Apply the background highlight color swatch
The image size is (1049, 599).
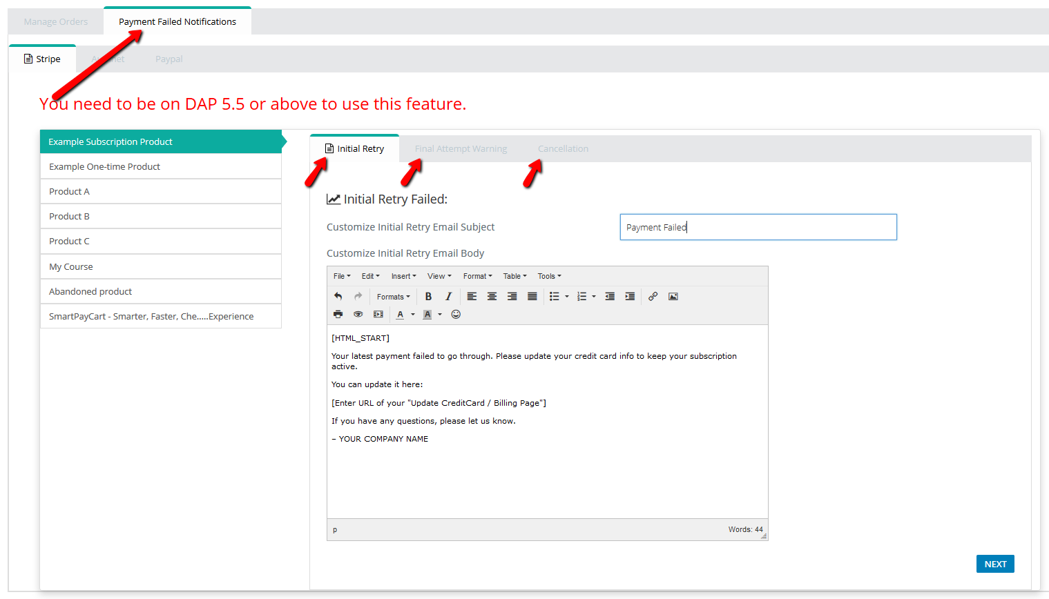[x=427, y=315]
